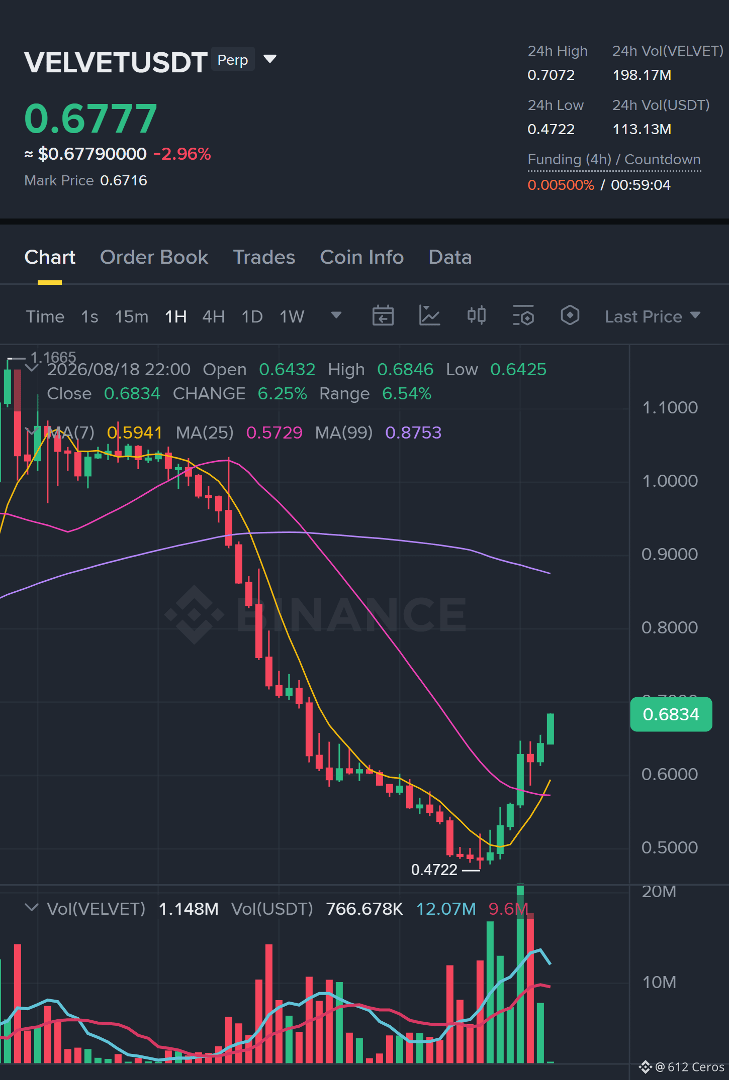Open the VELVETUSDT pair selector arrow
The image size is (729, 1080).
pos(270,59)
